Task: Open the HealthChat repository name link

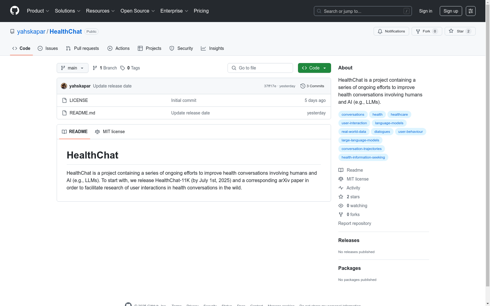Action: [66, 32]
